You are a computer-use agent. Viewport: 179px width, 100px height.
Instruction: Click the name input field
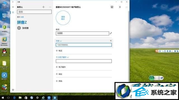pyautogui.click(x=83, y=33)
